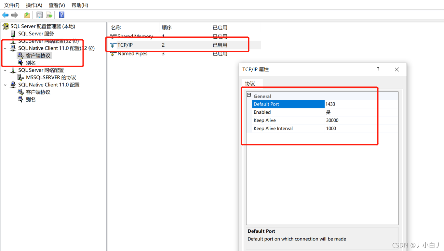
Task: Click the blue Help question-mark toolbar icon
Action: [61, 15]
